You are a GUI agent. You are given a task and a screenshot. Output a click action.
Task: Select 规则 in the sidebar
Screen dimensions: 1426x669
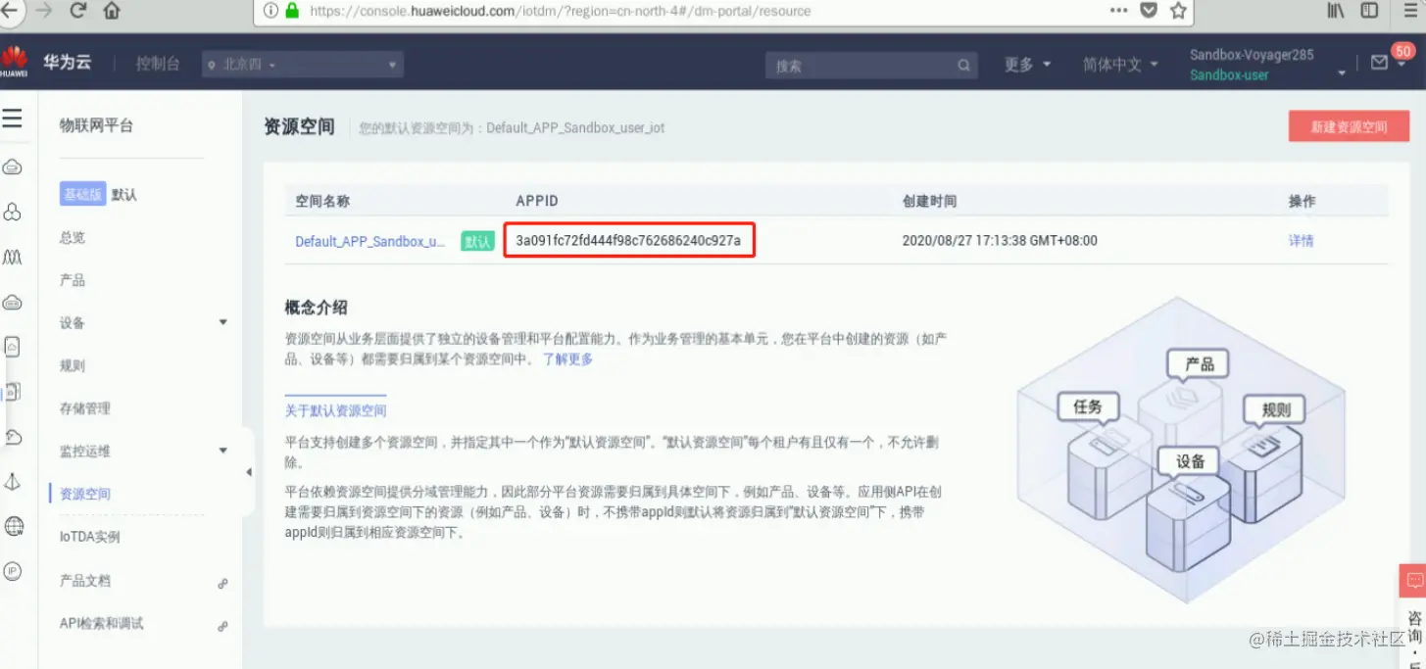pos(73,365)
